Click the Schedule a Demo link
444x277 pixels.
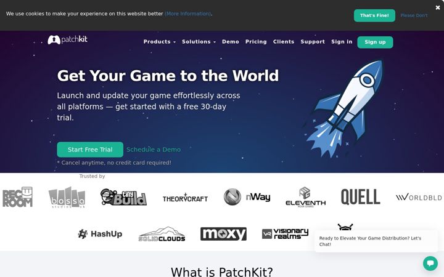point(154,150)
